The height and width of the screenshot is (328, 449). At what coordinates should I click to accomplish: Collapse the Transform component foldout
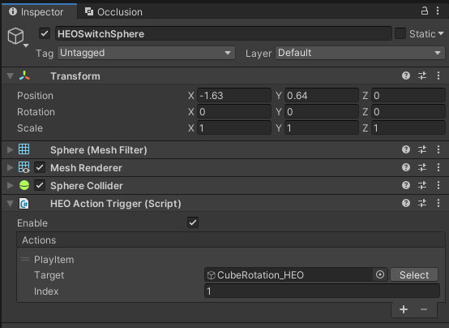(11, 76)
